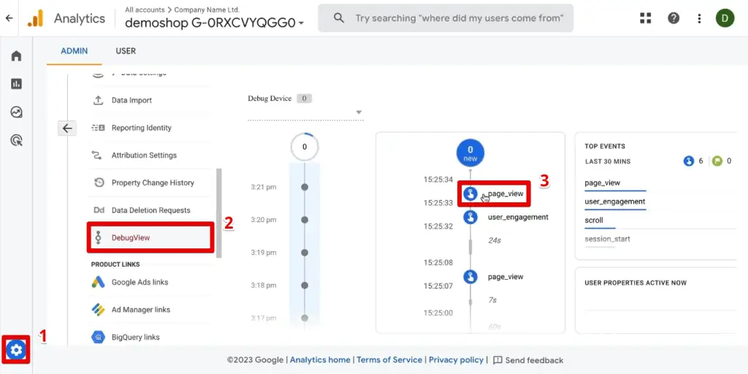Click in the Analytics search field
The image size is (748, 374).
tap(446, 18)
